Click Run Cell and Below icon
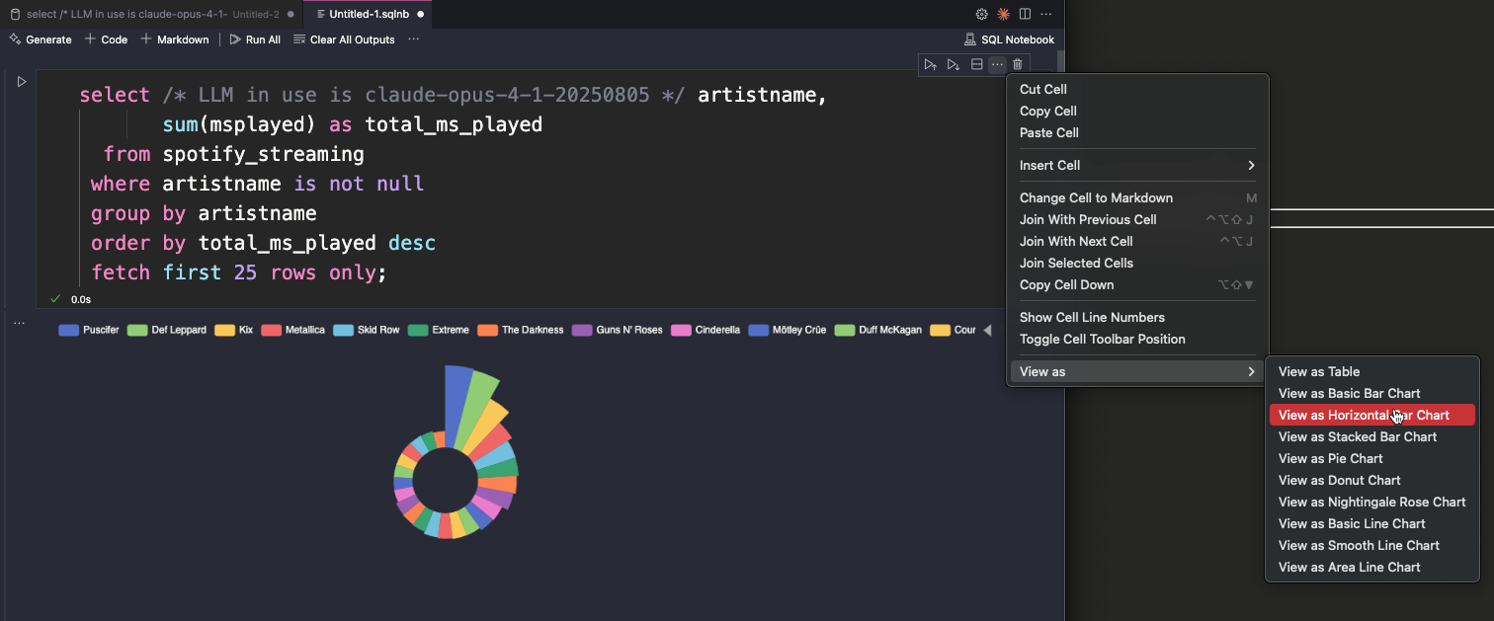Viewport: 1494px width, 621px height. [954, 64]
